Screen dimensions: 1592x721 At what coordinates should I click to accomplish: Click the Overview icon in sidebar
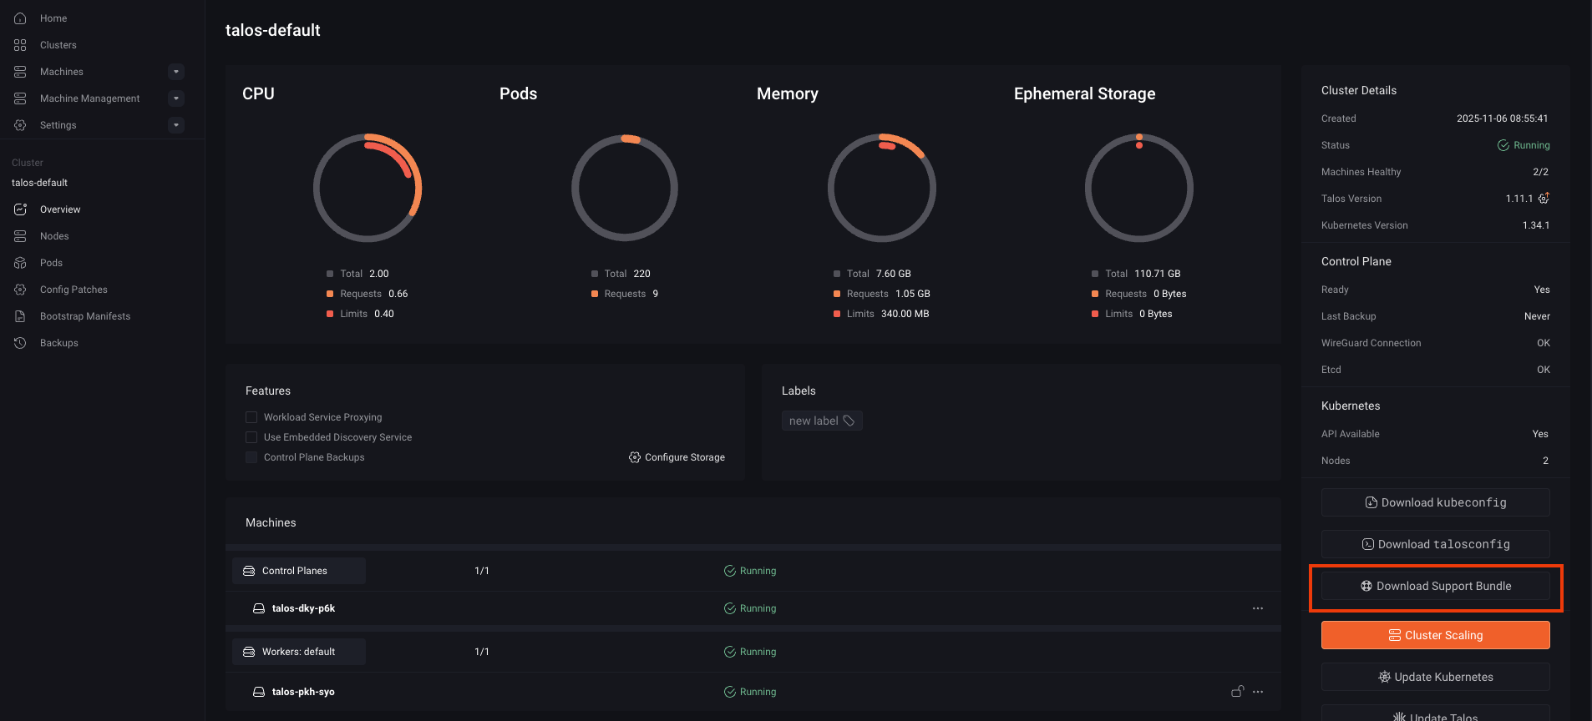coord(20,209)
